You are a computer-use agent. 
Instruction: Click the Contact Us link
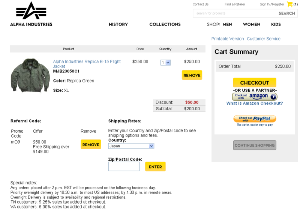(x=201, y=4)
